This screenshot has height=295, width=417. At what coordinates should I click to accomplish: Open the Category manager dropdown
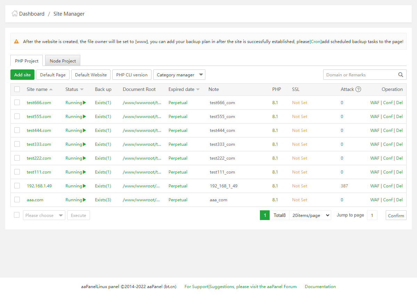(179, 75)
